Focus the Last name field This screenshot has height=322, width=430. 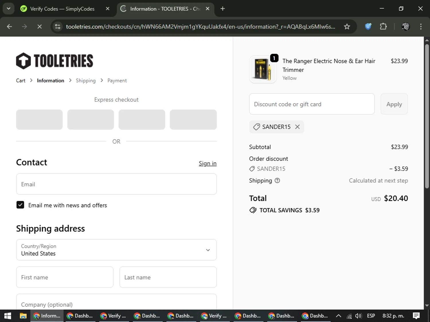tap(168, 277)
